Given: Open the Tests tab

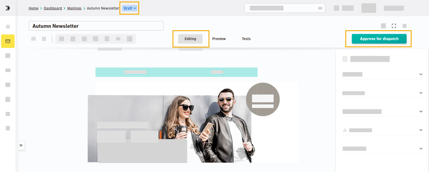Looking at the screenshot, I should pyautogui.click(x=246, y=39).
